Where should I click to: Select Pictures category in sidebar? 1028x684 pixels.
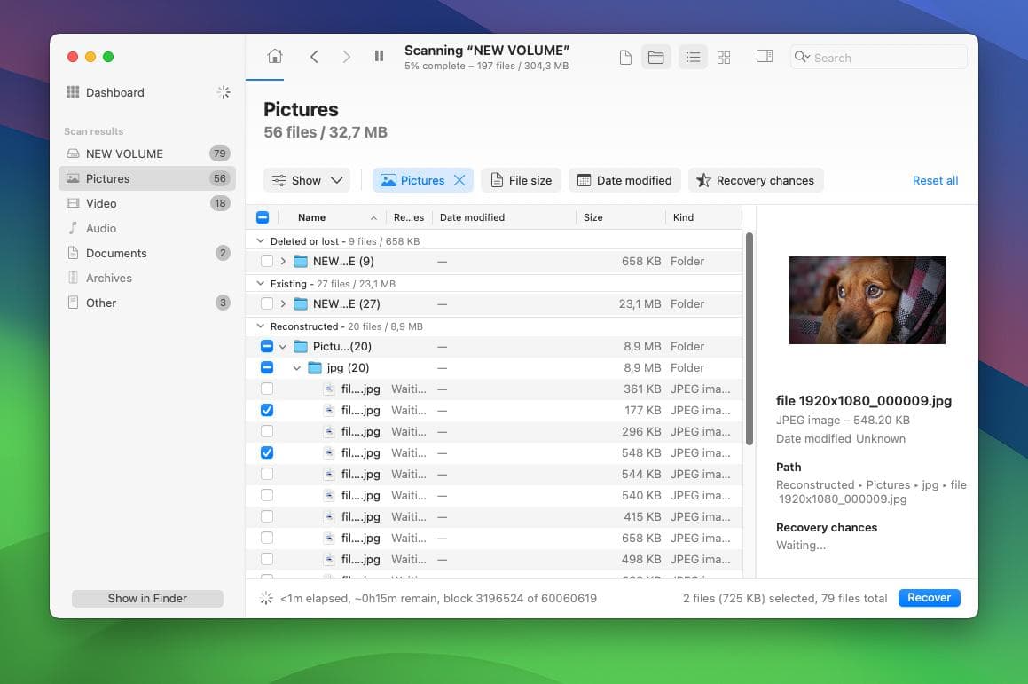pyautogui.click(x=147, y=178)
